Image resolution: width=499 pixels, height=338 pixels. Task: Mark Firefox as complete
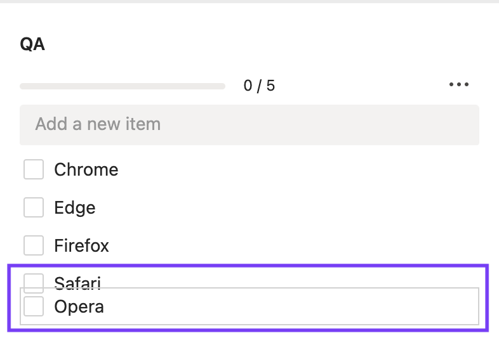34,245
